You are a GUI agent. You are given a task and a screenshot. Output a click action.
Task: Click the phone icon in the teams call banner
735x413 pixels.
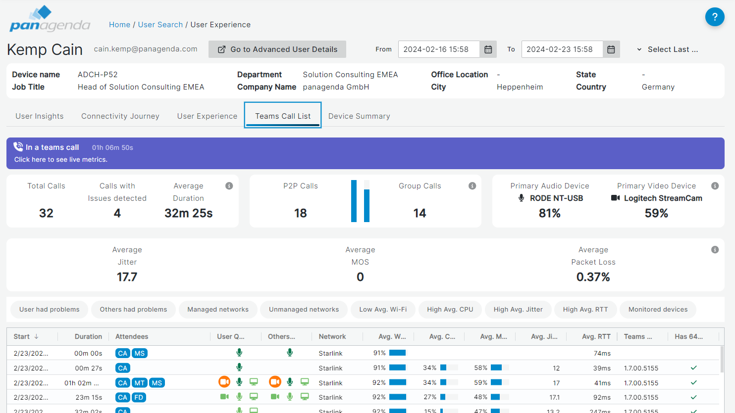tap(18, 146)
